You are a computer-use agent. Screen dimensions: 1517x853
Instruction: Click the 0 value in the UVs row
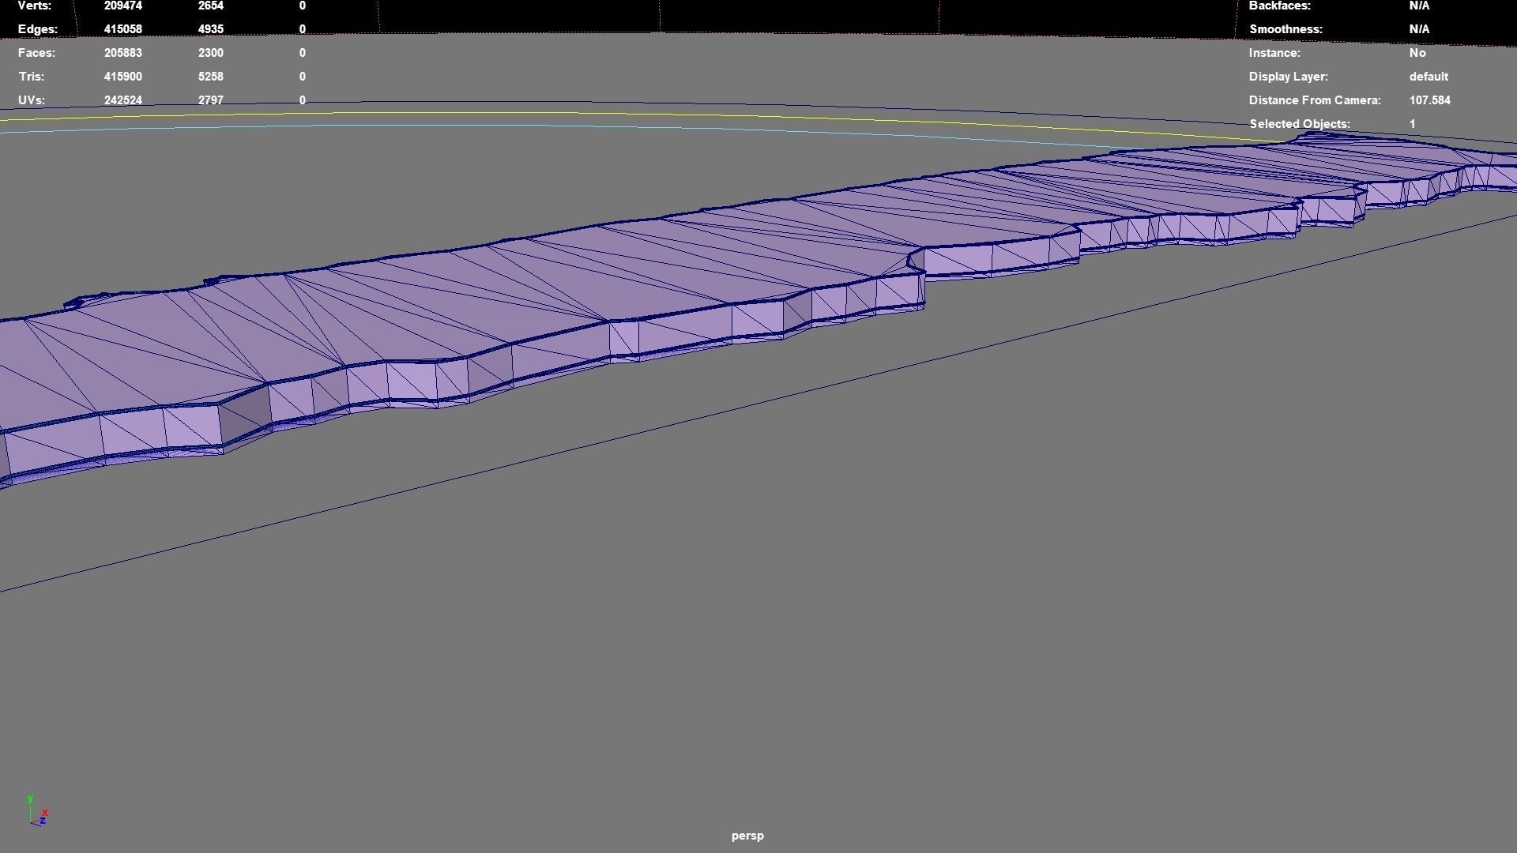click(303, 100)
